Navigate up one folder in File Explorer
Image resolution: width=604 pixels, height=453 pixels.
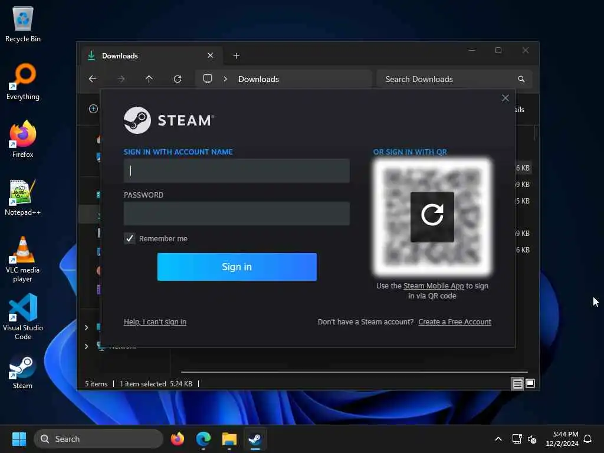(149, 79)
